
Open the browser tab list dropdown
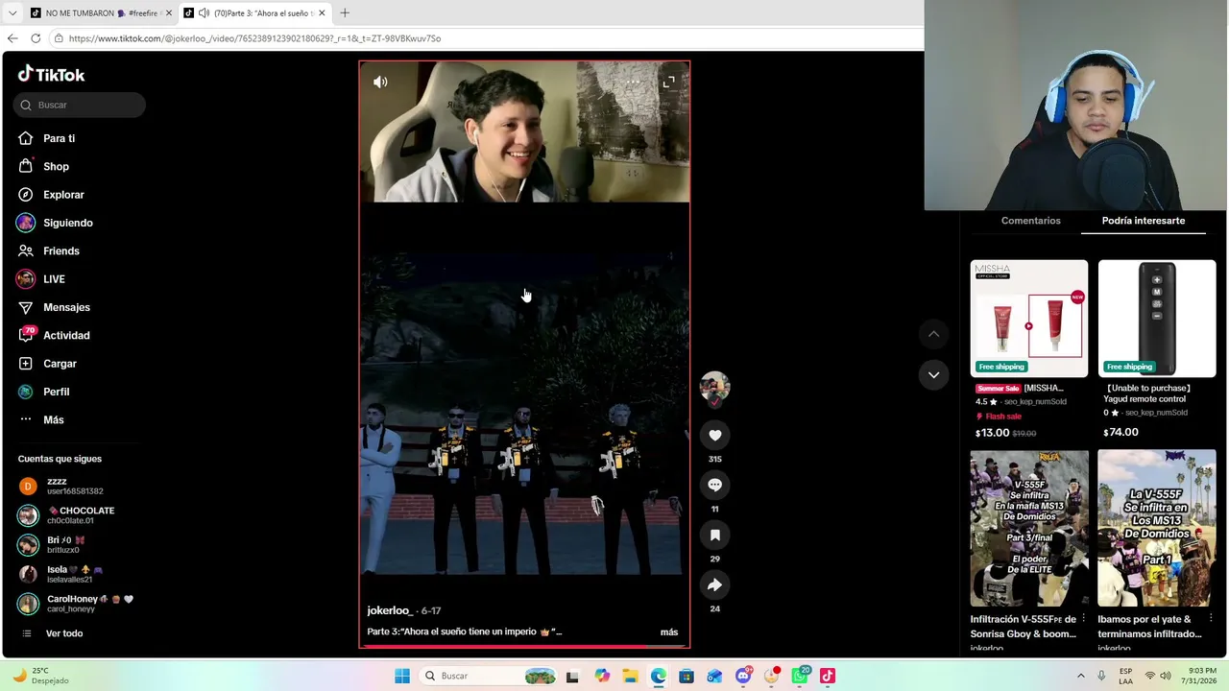(x=12, y=13)
